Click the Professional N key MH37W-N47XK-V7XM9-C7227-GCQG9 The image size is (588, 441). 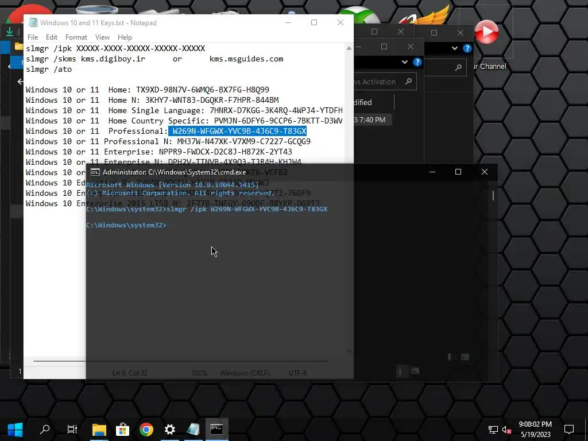click(x=243, y=141)
